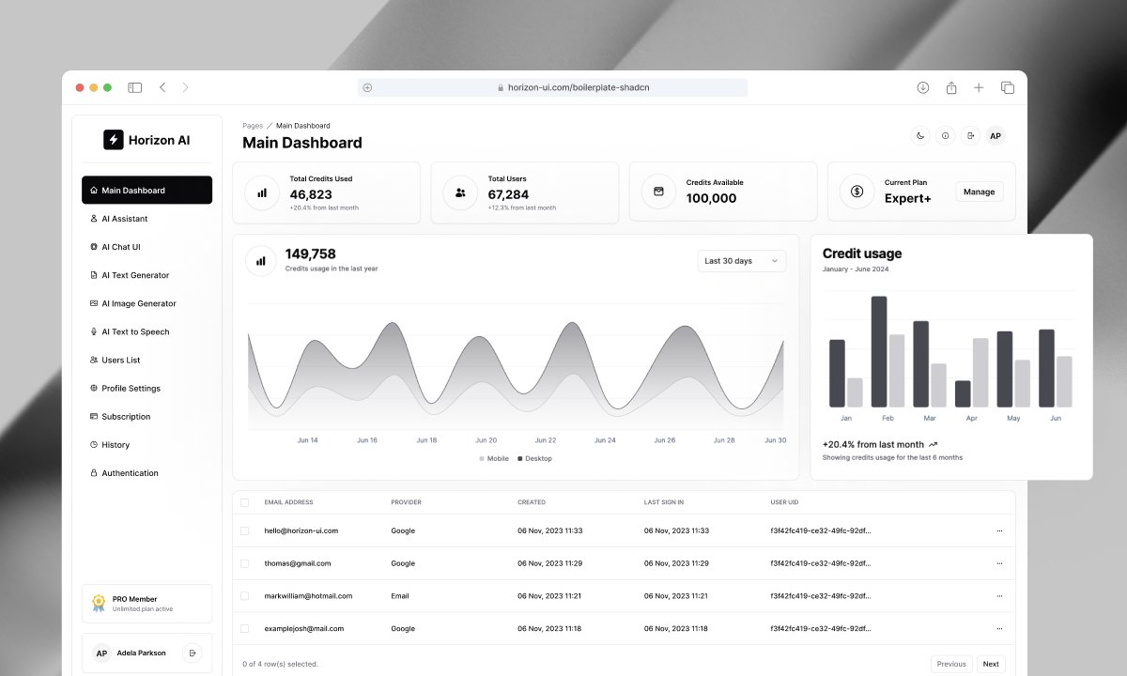Click the PROVIDER column header

click(x=407, y=502)
